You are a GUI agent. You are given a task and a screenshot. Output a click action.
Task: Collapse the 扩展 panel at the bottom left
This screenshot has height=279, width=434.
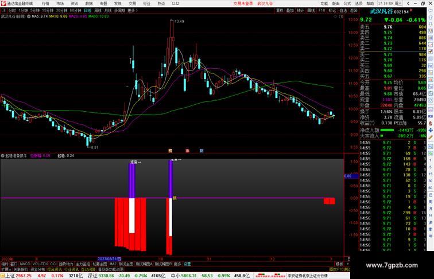[x=6, y=269]
